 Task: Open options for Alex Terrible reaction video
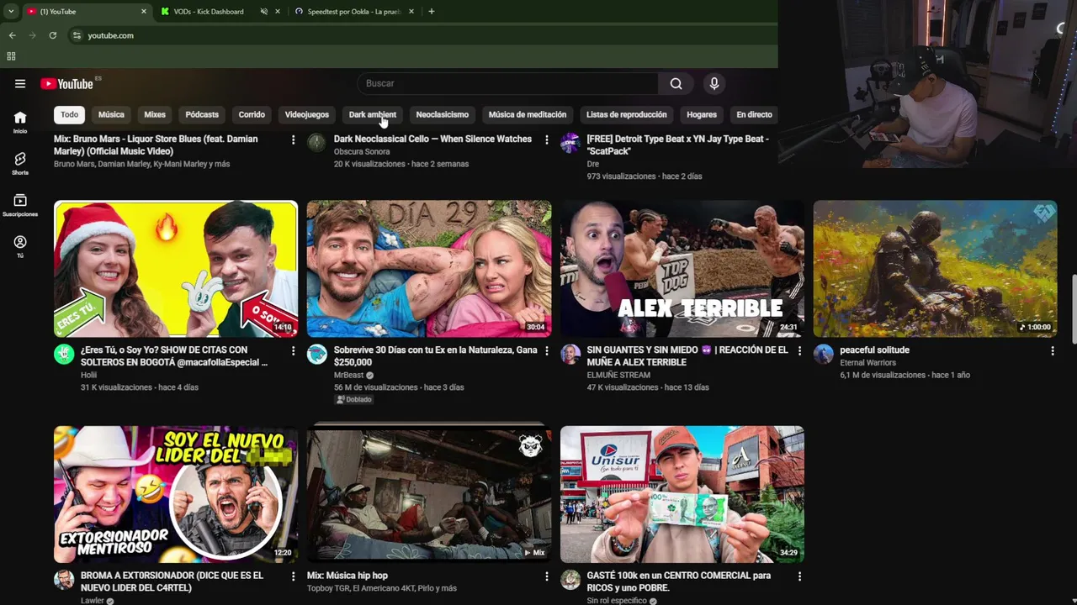point(799,350)
